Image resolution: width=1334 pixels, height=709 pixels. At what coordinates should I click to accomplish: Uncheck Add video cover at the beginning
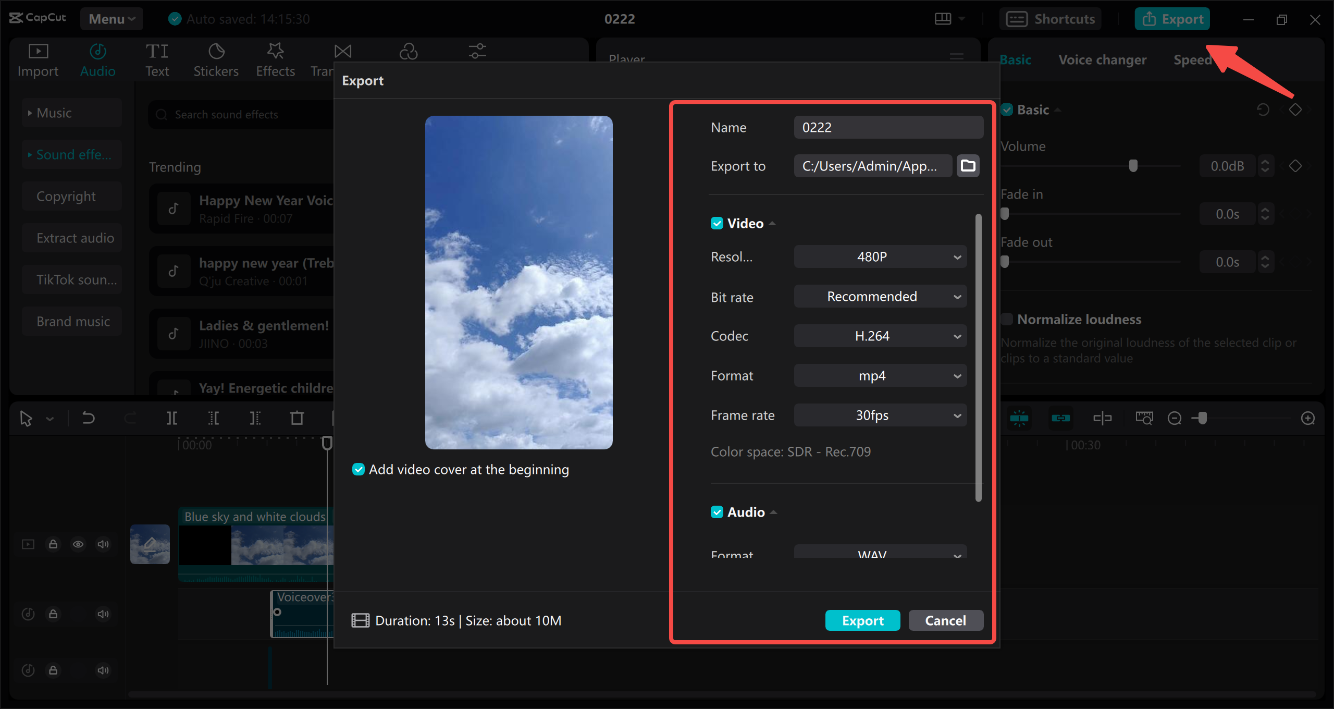(359, 469)
